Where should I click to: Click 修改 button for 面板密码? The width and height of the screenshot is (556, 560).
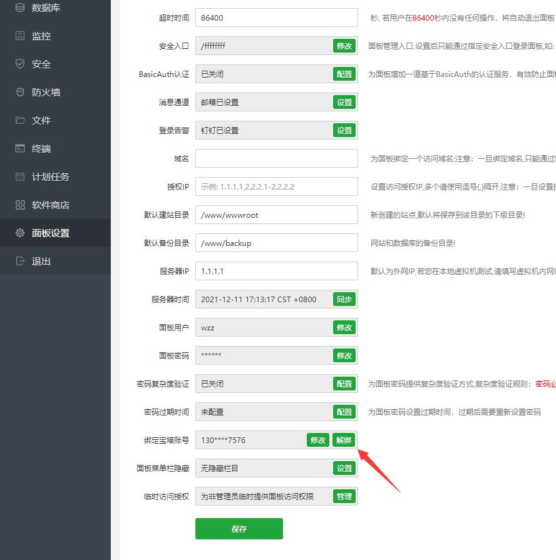point(344,356)
